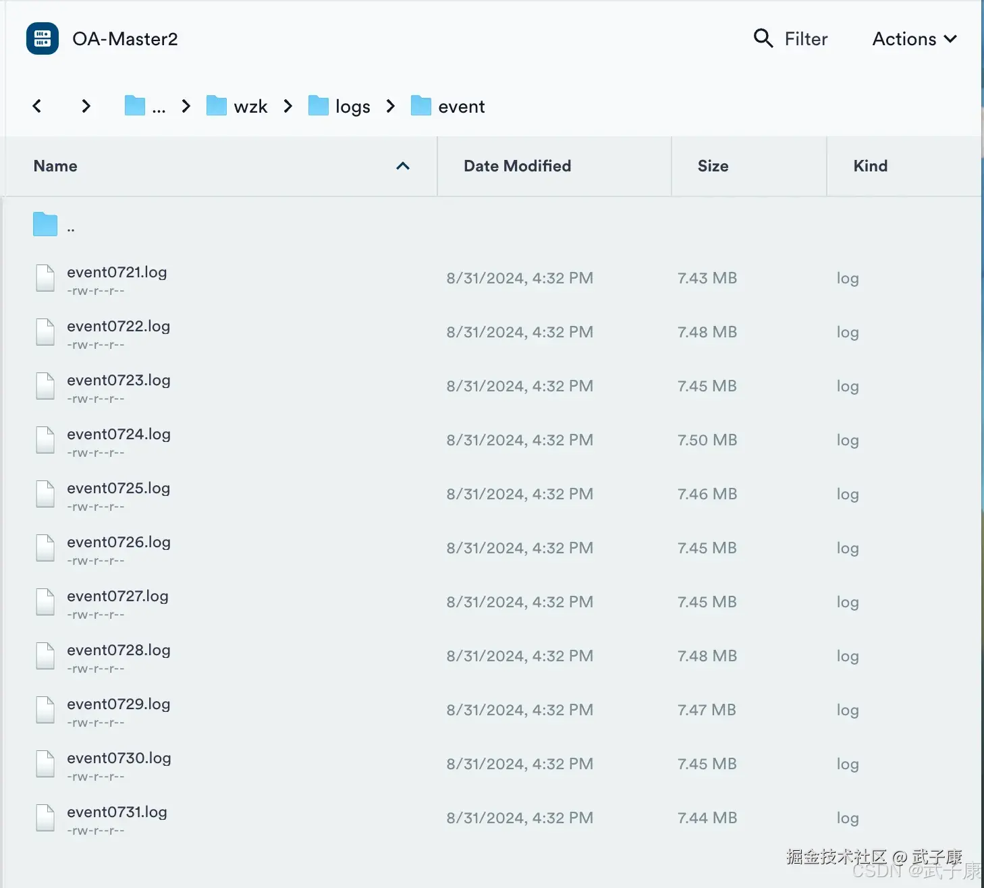Screen dimensions: 984x888
Task: Click the event0729.log file name
Action: (x=118, y=704)
